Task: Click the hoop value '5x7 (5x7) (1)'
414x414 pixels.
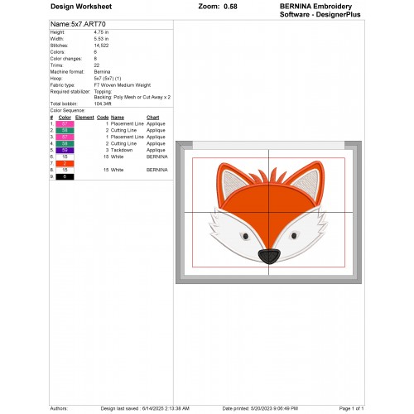Action: (x=108, y=79)
